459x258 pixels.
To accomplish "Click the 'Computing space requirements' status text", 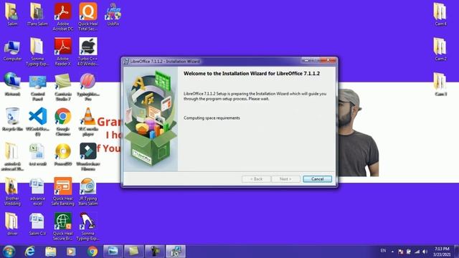I will tap(212, 118).
